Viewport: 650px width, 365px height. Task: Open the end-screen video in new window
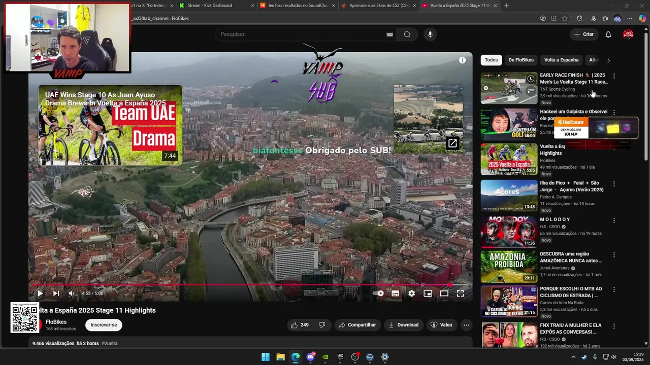452,143
